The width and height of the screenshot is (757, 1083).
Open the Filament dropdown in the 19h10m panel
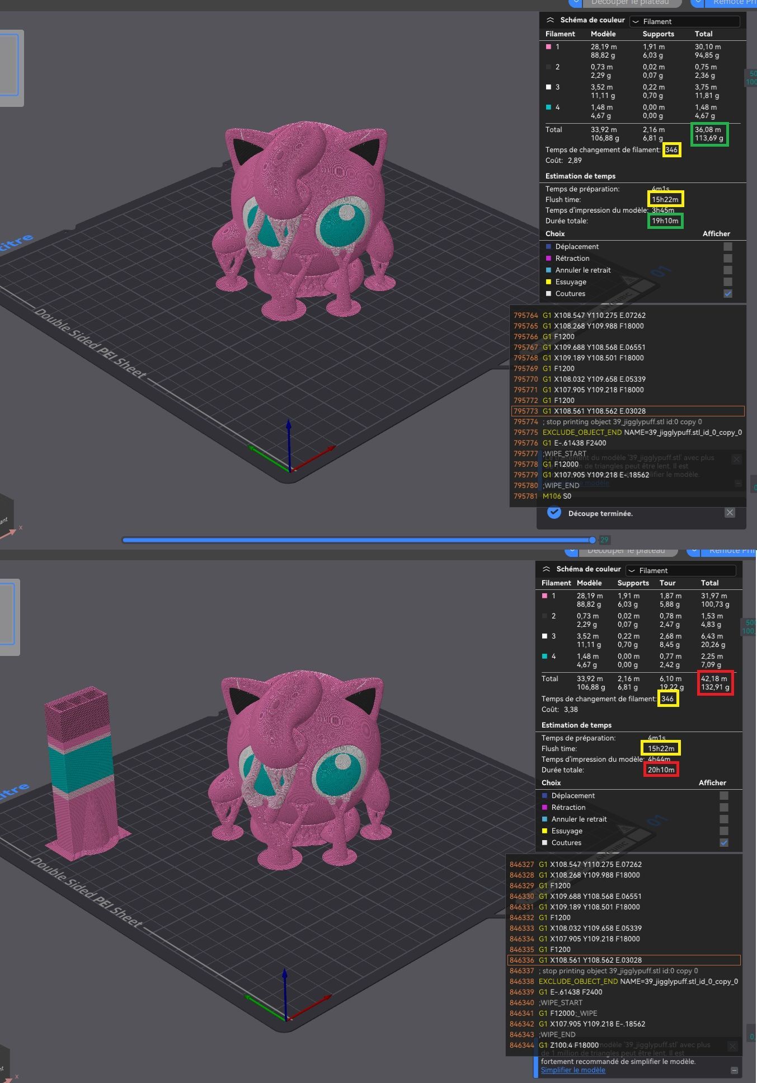tap(684, 21)
